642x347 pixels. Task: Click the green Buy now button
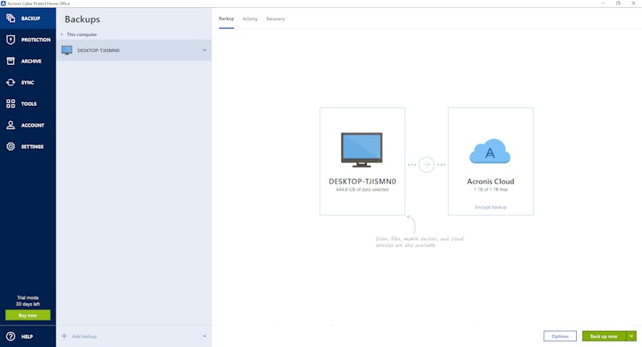pos(28,315)
